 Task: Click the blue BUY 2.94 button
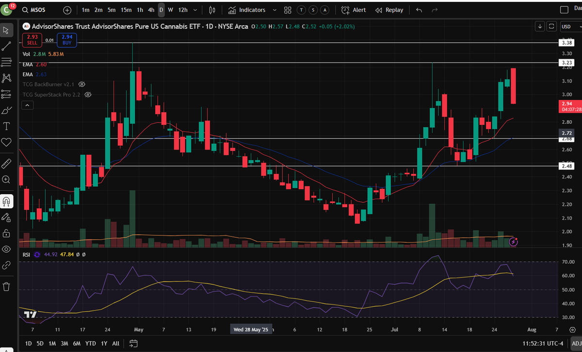tap(67, 40)
